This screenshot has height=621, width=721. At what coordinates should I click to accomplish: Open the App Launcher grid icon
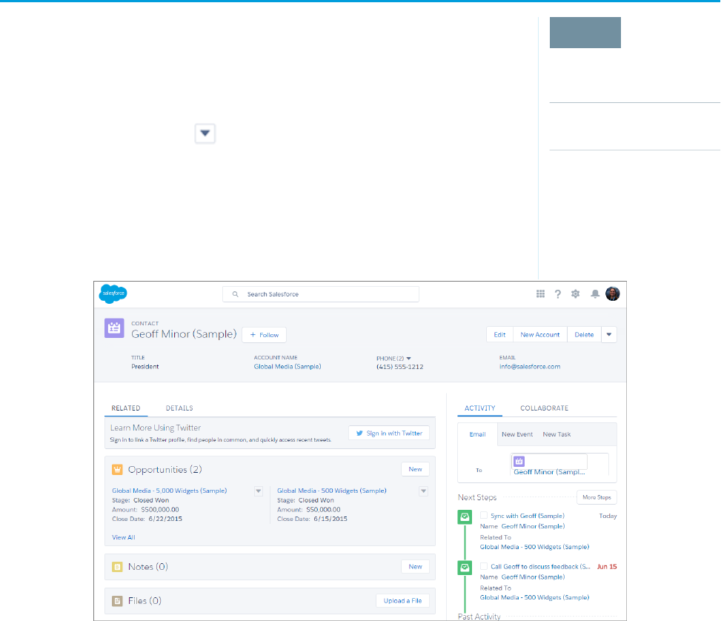[x=540, y=293]
